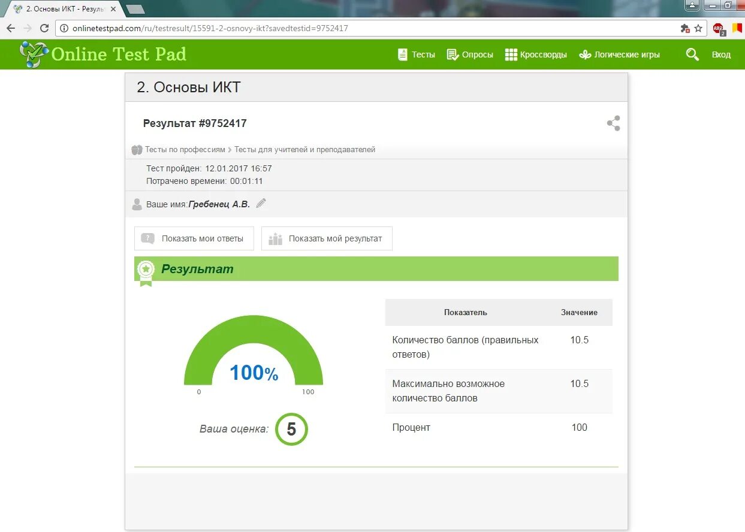The width and height of the screenshot is (745, 532).
Task: Click the name Гребенец А.В.
Action: point(219,204)
